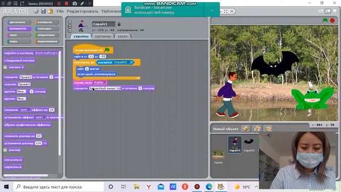This screenshot has height=192, width=341.
Task: Click size value 100 in 'установить размер' block
Action: pyautogui.click(x=38, y=143)
